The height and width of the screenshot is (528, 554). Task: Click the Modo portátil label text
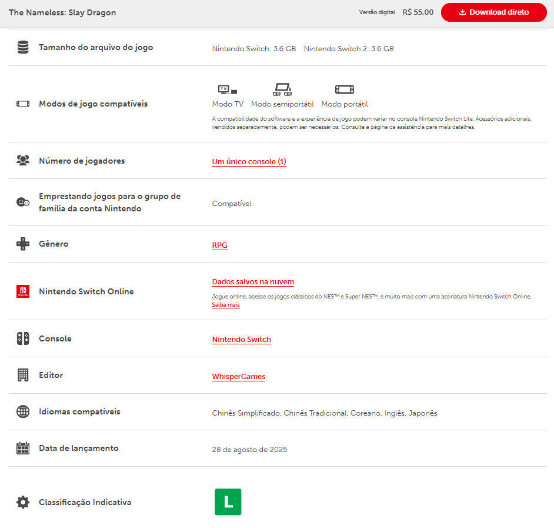tap(345, 104)
